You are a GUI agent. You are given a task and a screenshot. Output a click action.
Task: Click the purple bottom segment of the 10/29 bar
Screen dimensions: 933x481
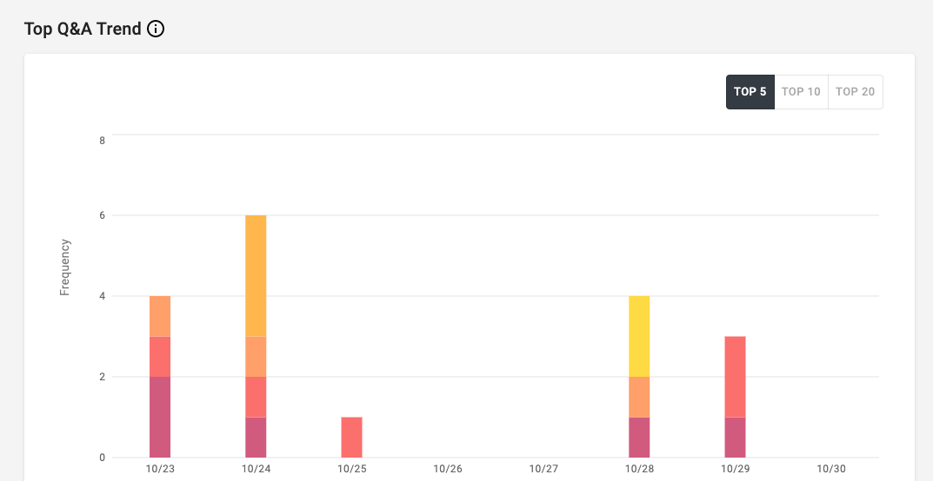click(735, 437)
